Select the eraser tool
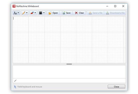Image resolution: width=138 pixels, height=94 pixels. tap(32, 13)
